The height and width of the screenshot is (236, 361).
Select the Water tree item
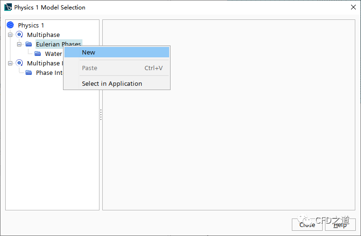pos(54,54)
